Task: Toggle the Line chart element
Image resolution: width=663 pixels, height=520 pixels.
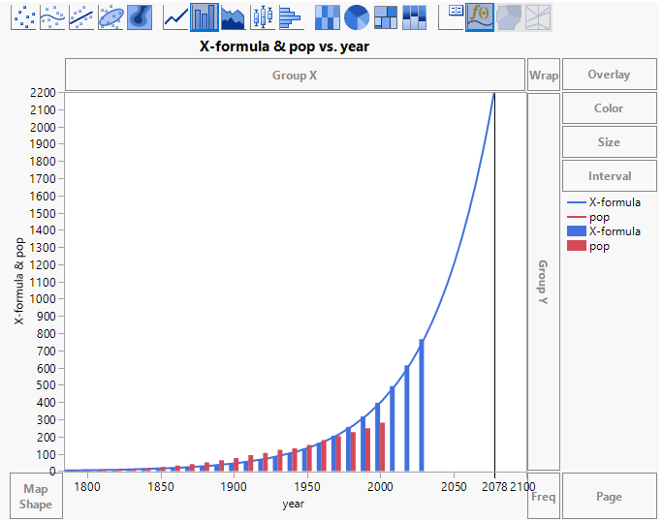Action: (x=175, y=16)
